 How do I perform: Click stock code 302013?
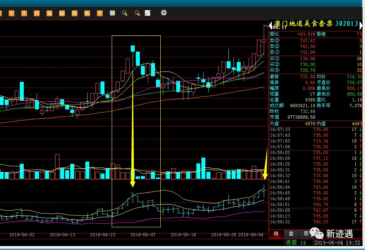tap(347, 23)
